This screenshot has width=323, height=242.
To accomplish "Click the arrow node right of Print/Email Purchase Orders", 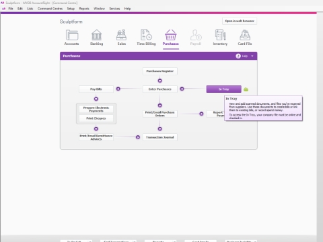I will 201,114.
